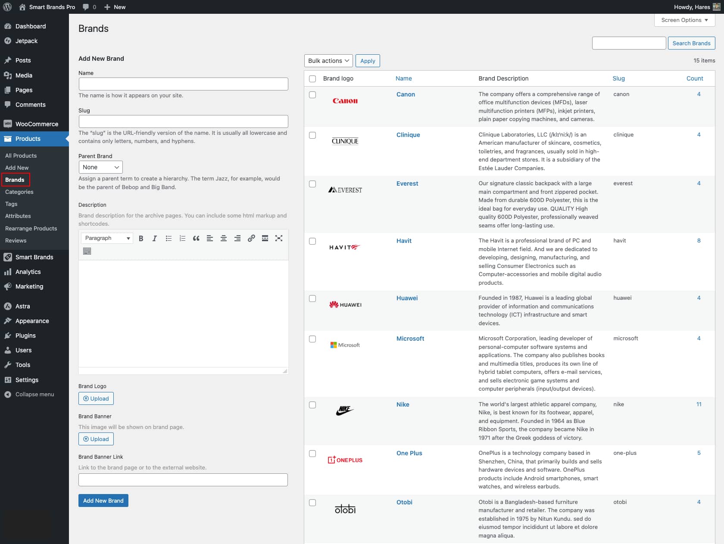Align text left in editor
The height and width of the screenshot is (544, 724).
[x=210, y=238]
